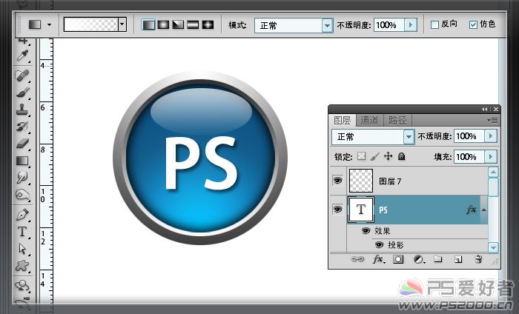519x314 pixels.
Task: Select the 3D Rotate tool
Action: coord(22,286)
